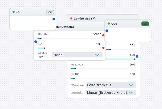162x109 pixels.
Task: Open the Interpolation dropdown showing Linear
Action: click(111, 92)
